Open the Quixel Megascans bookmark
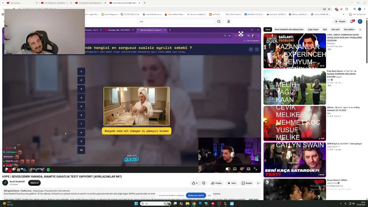The image size is (368, 207). (109, 14)
